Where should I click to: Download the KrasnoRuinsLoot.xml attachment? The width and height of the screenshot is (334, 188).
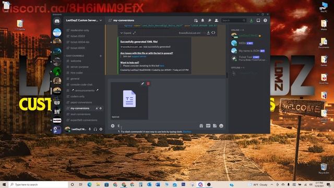click(x=208, y=32)
